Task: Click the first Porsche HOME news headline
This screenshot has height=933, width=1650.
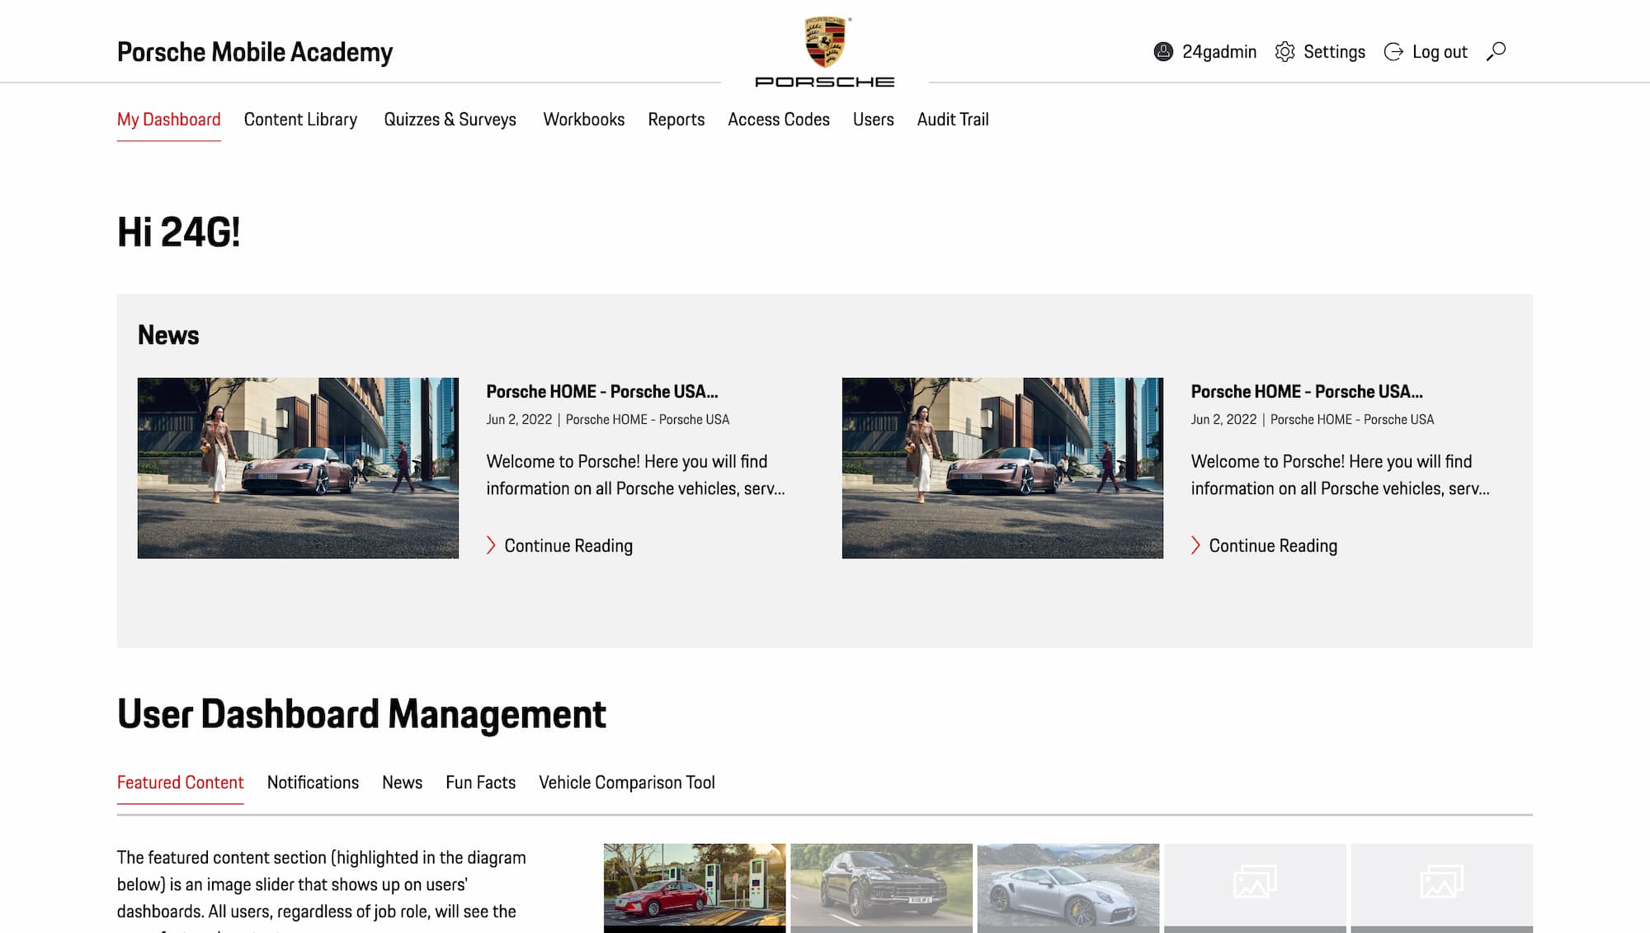Action: pos(601,392)
